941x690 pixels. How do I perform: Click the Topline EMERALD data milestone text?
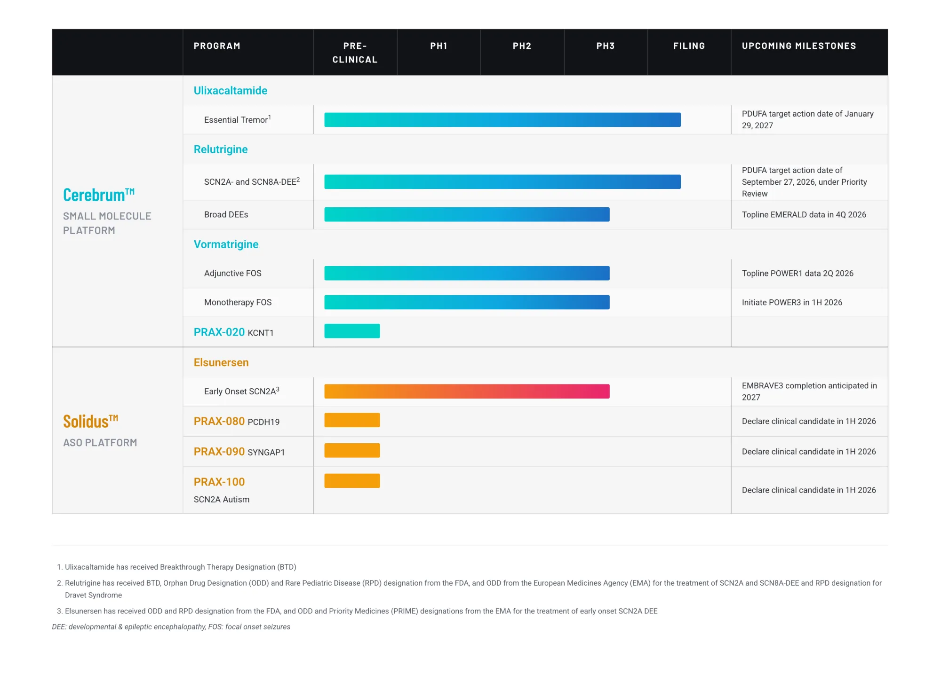click(804, 215)
